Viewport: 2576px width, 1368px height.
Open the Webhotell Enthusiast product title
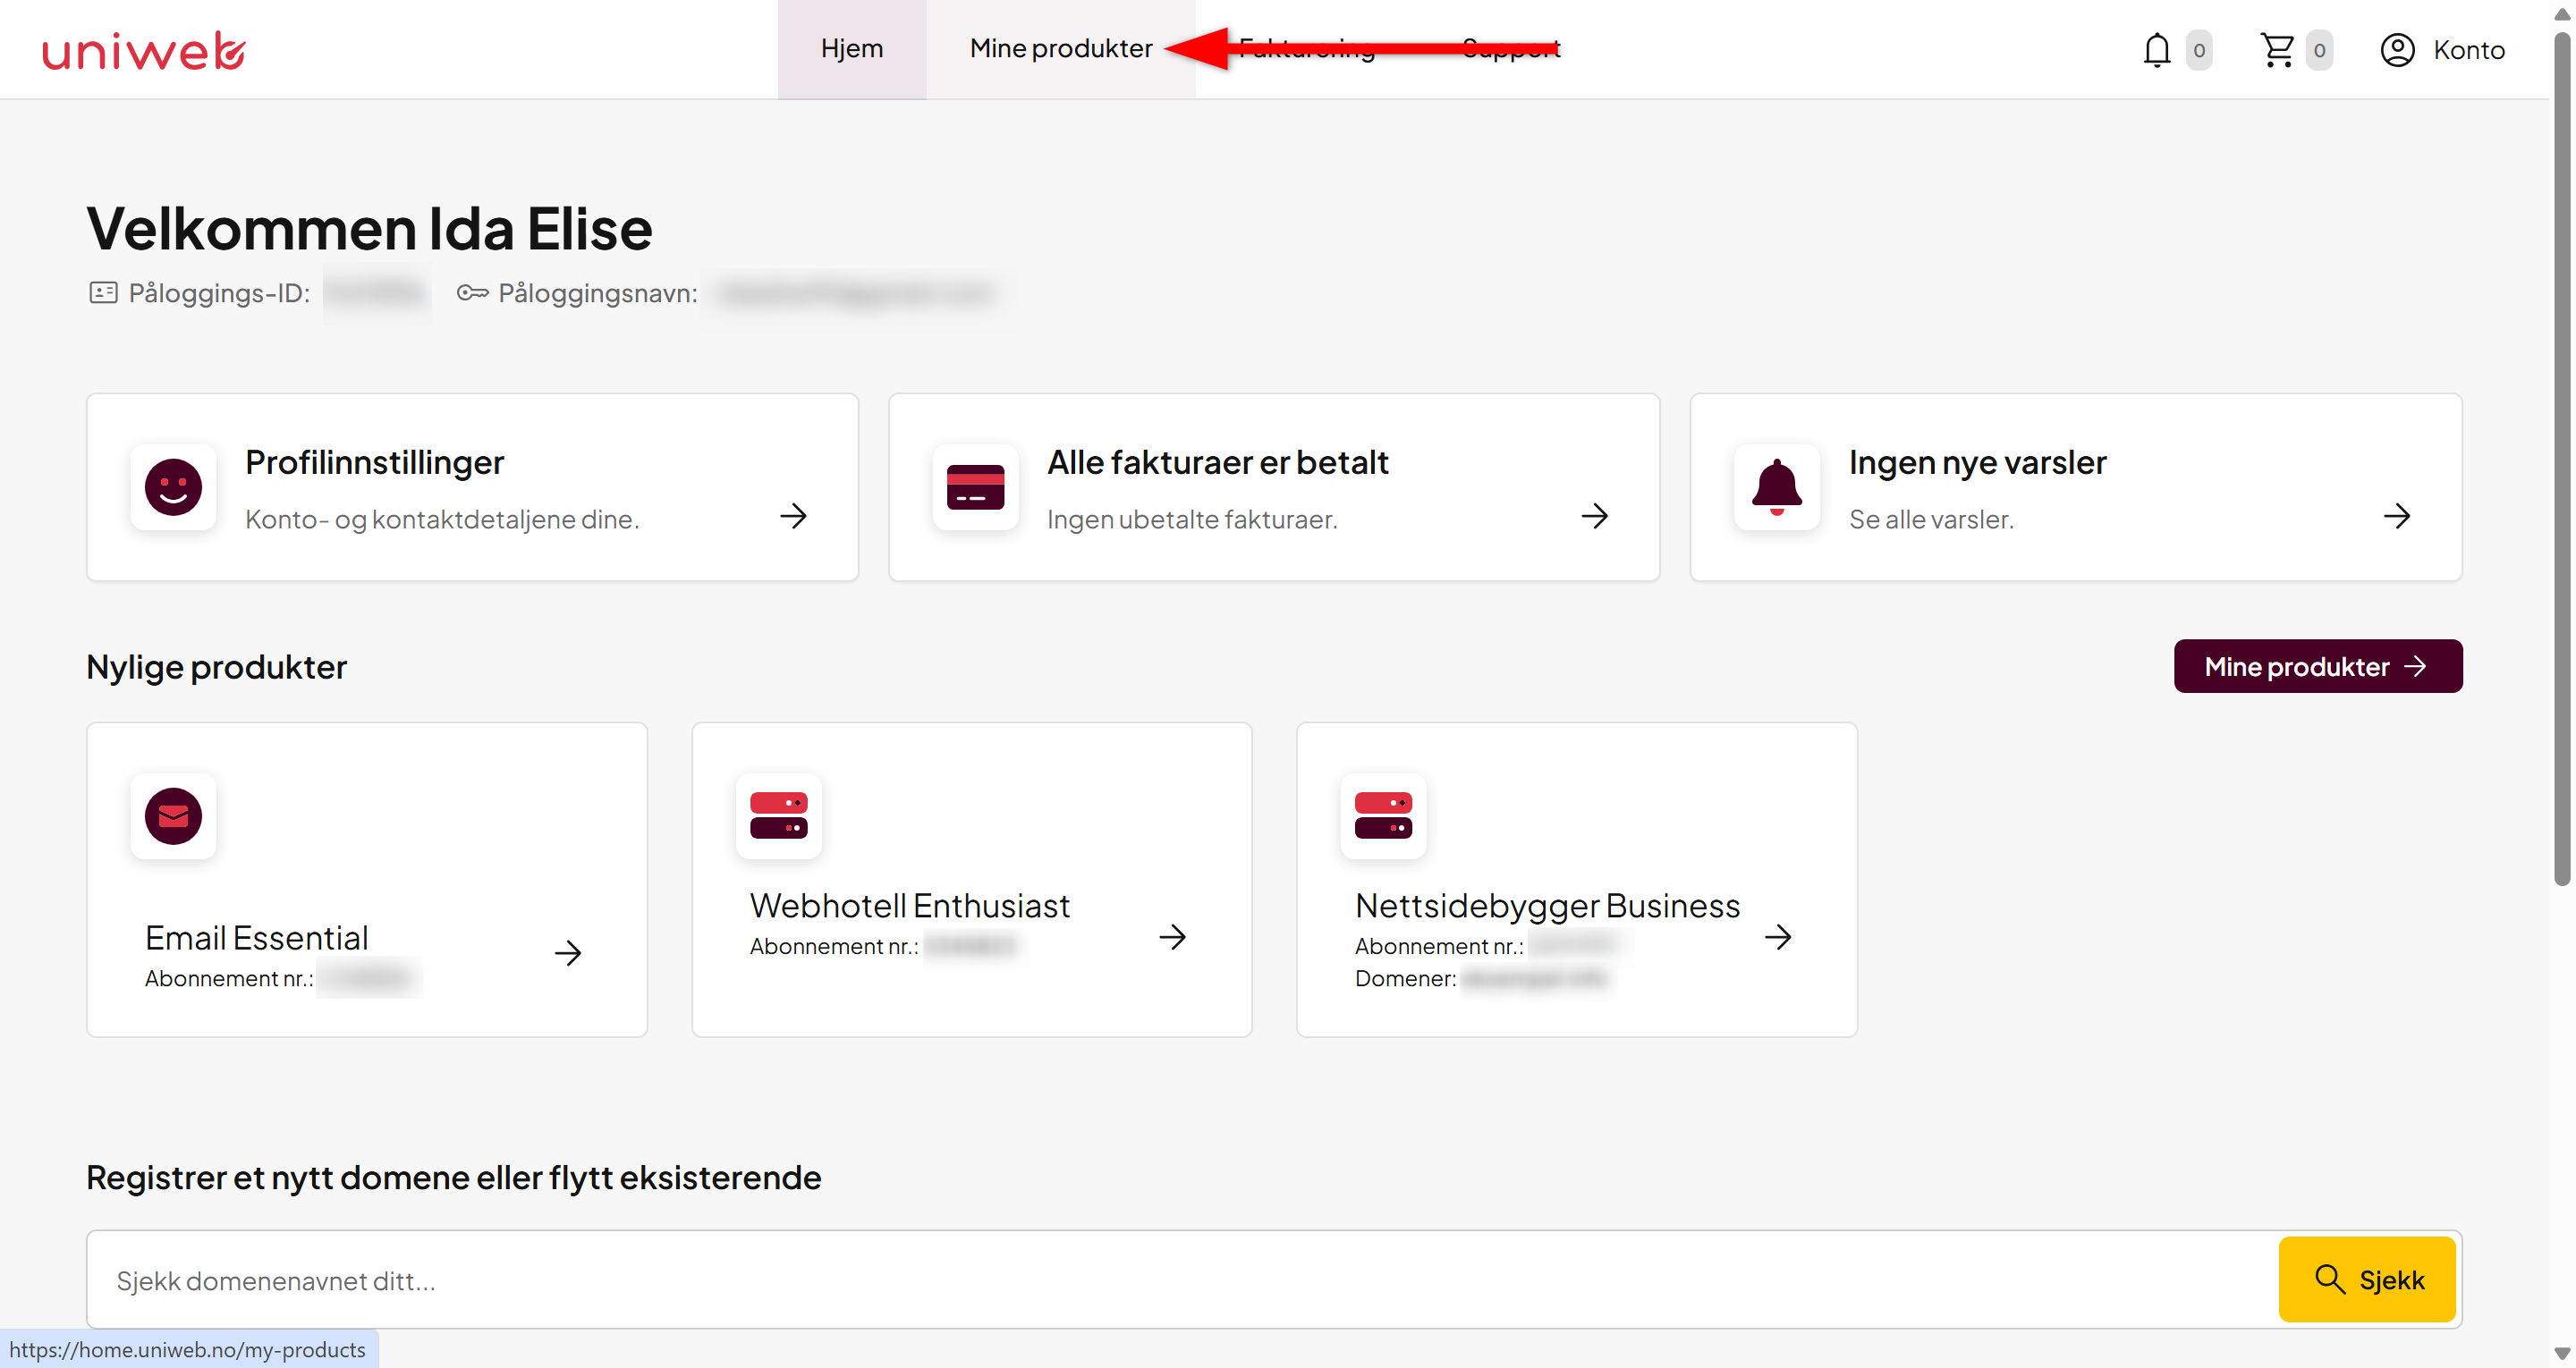(909, 905)
